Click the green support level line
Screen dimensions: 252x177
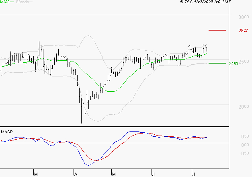217,63
